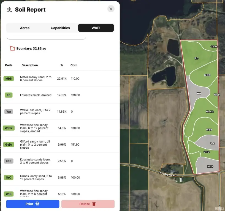Click the trash icon on Delete button
Image resolution: width=225 pixels, height=211 pixels.
(94, 204)
